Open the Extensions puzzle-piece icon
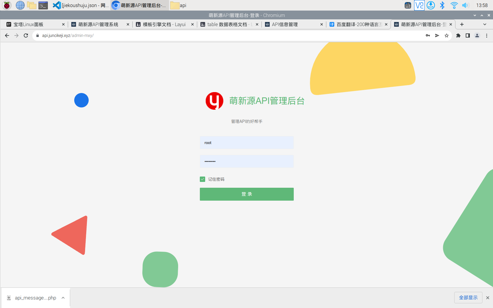The image size is (493, 308). click(458, 35)
